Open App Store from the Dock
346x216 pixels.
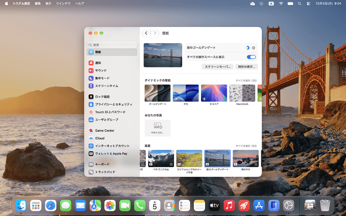(x=259, y=206)
